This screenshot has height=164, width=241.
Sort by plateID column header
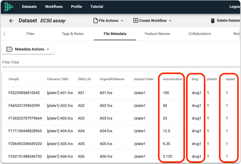coord(212,79)
